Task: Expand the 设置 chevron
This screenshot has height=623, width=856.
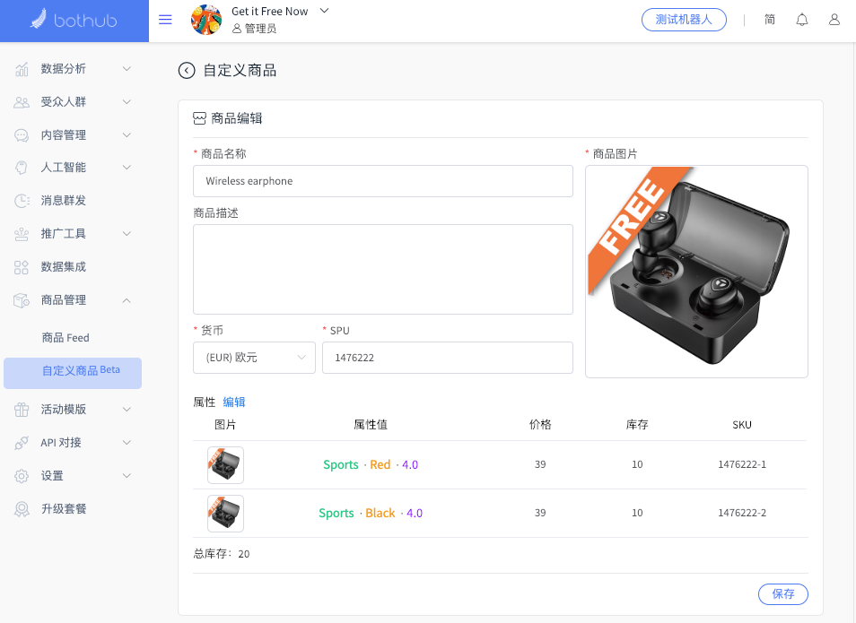Action: [127, 476]
